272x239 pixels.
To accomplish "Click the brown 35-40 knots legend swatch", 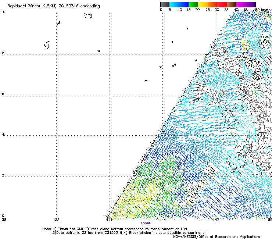I will pyautogui.click(x=232, y=4).
